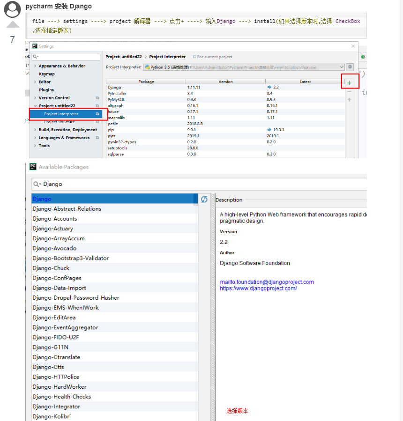Viewport: 403px width, 421px height.
Task: Click the green plus add-package button
Action: pos(349,83)
